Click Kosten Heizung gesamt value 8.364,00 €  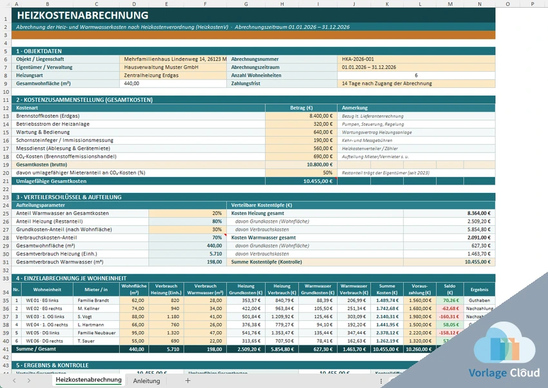449,213
